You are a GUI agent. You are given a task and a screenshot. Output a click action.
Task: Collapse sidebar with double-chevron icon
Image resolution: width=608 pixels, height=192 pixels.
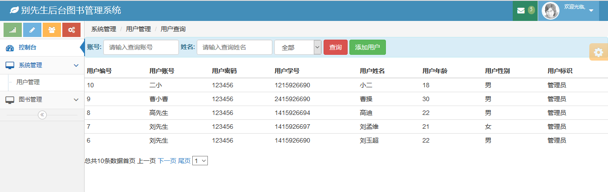point(42,115)
